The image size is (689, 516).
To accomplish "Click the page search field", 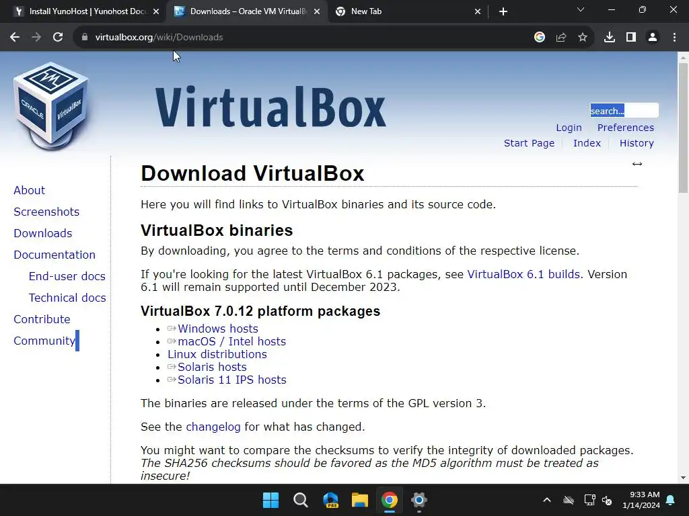I will pyautogui.click(x=624, y=111).
